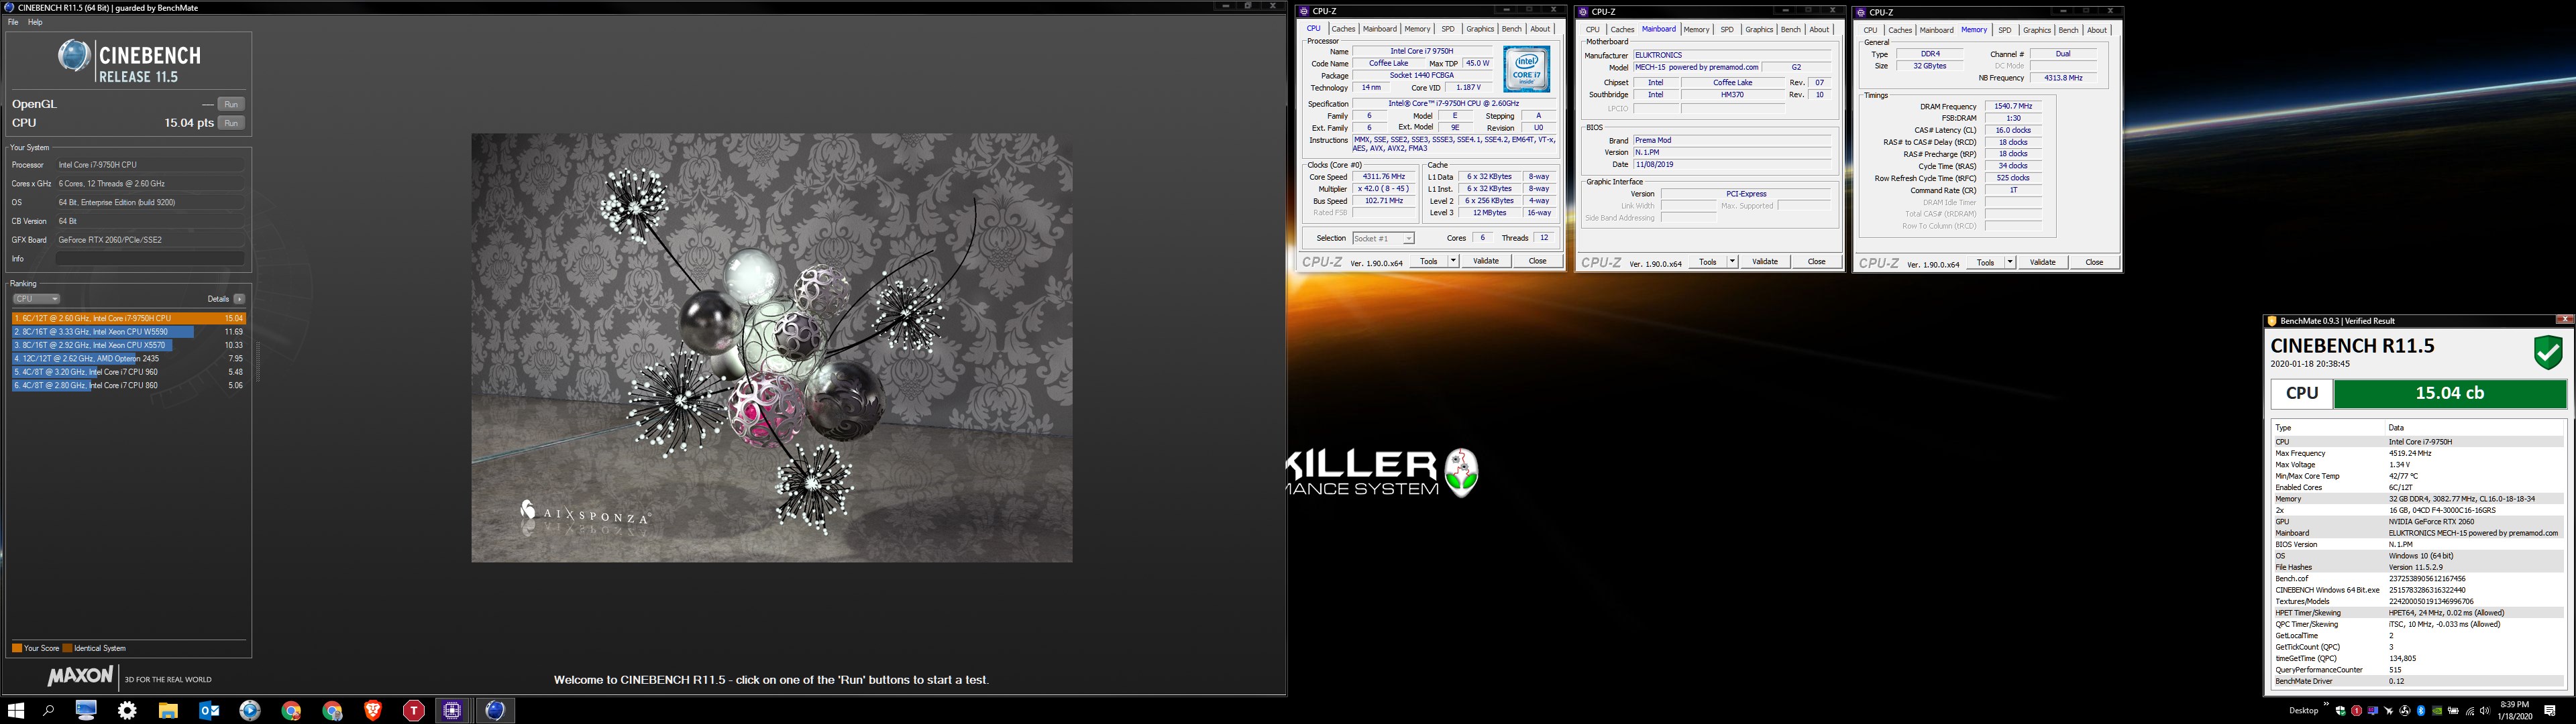
Task: Switch to SPD tab in middle CPU-Z window
Action: pyautogui.click(x=1727, y=30)
